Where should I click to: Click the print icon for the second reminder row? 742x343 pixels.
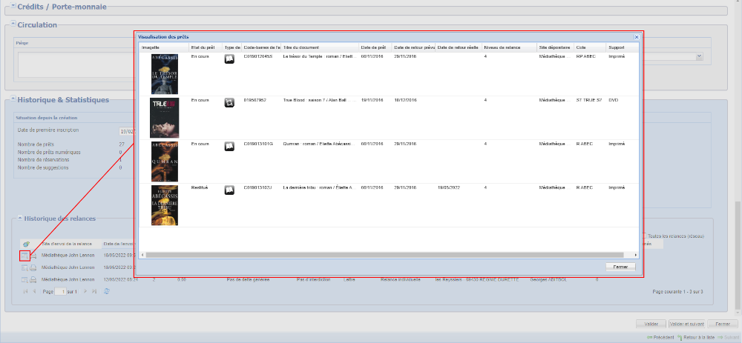[33, 267]
